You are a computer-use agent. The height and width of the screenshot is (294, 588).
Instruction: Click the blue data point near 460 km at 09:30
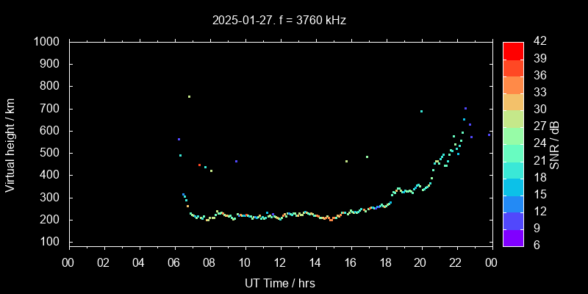tap(236, 161)
